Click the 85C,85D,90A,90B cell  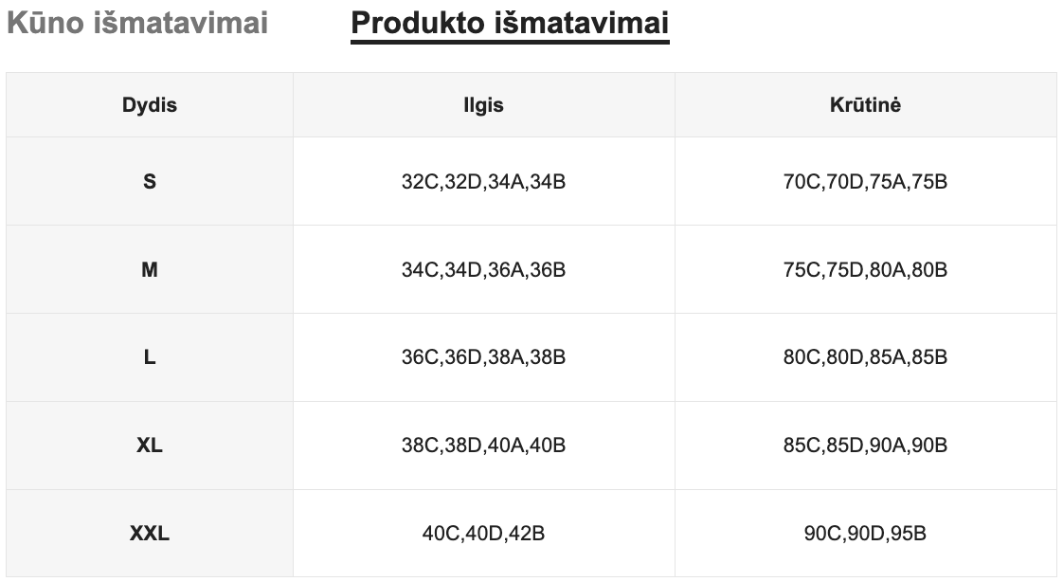coord(865,446)
